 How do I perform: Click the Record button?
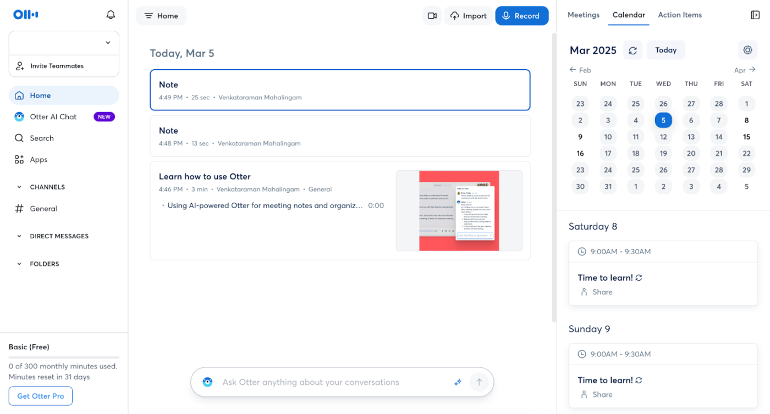point(521,16)
